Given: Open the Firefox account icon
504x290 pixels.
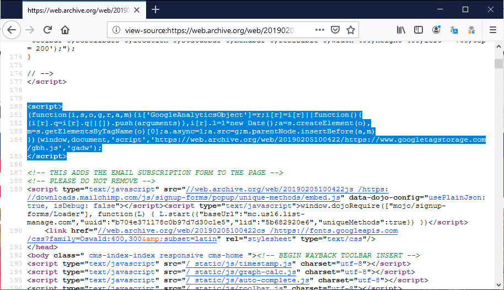Looking at the screenshot, I should pyautogui.click(x=436, y=30).
